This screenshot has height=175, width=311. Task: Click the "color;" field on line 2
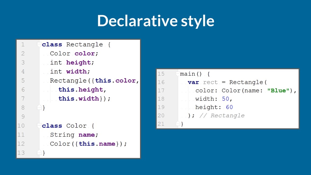[x=86, y=53]
